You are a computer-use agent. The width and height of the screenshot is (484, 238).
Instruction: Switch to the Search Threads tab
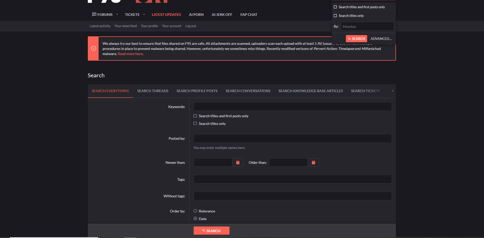coord(153,91)
